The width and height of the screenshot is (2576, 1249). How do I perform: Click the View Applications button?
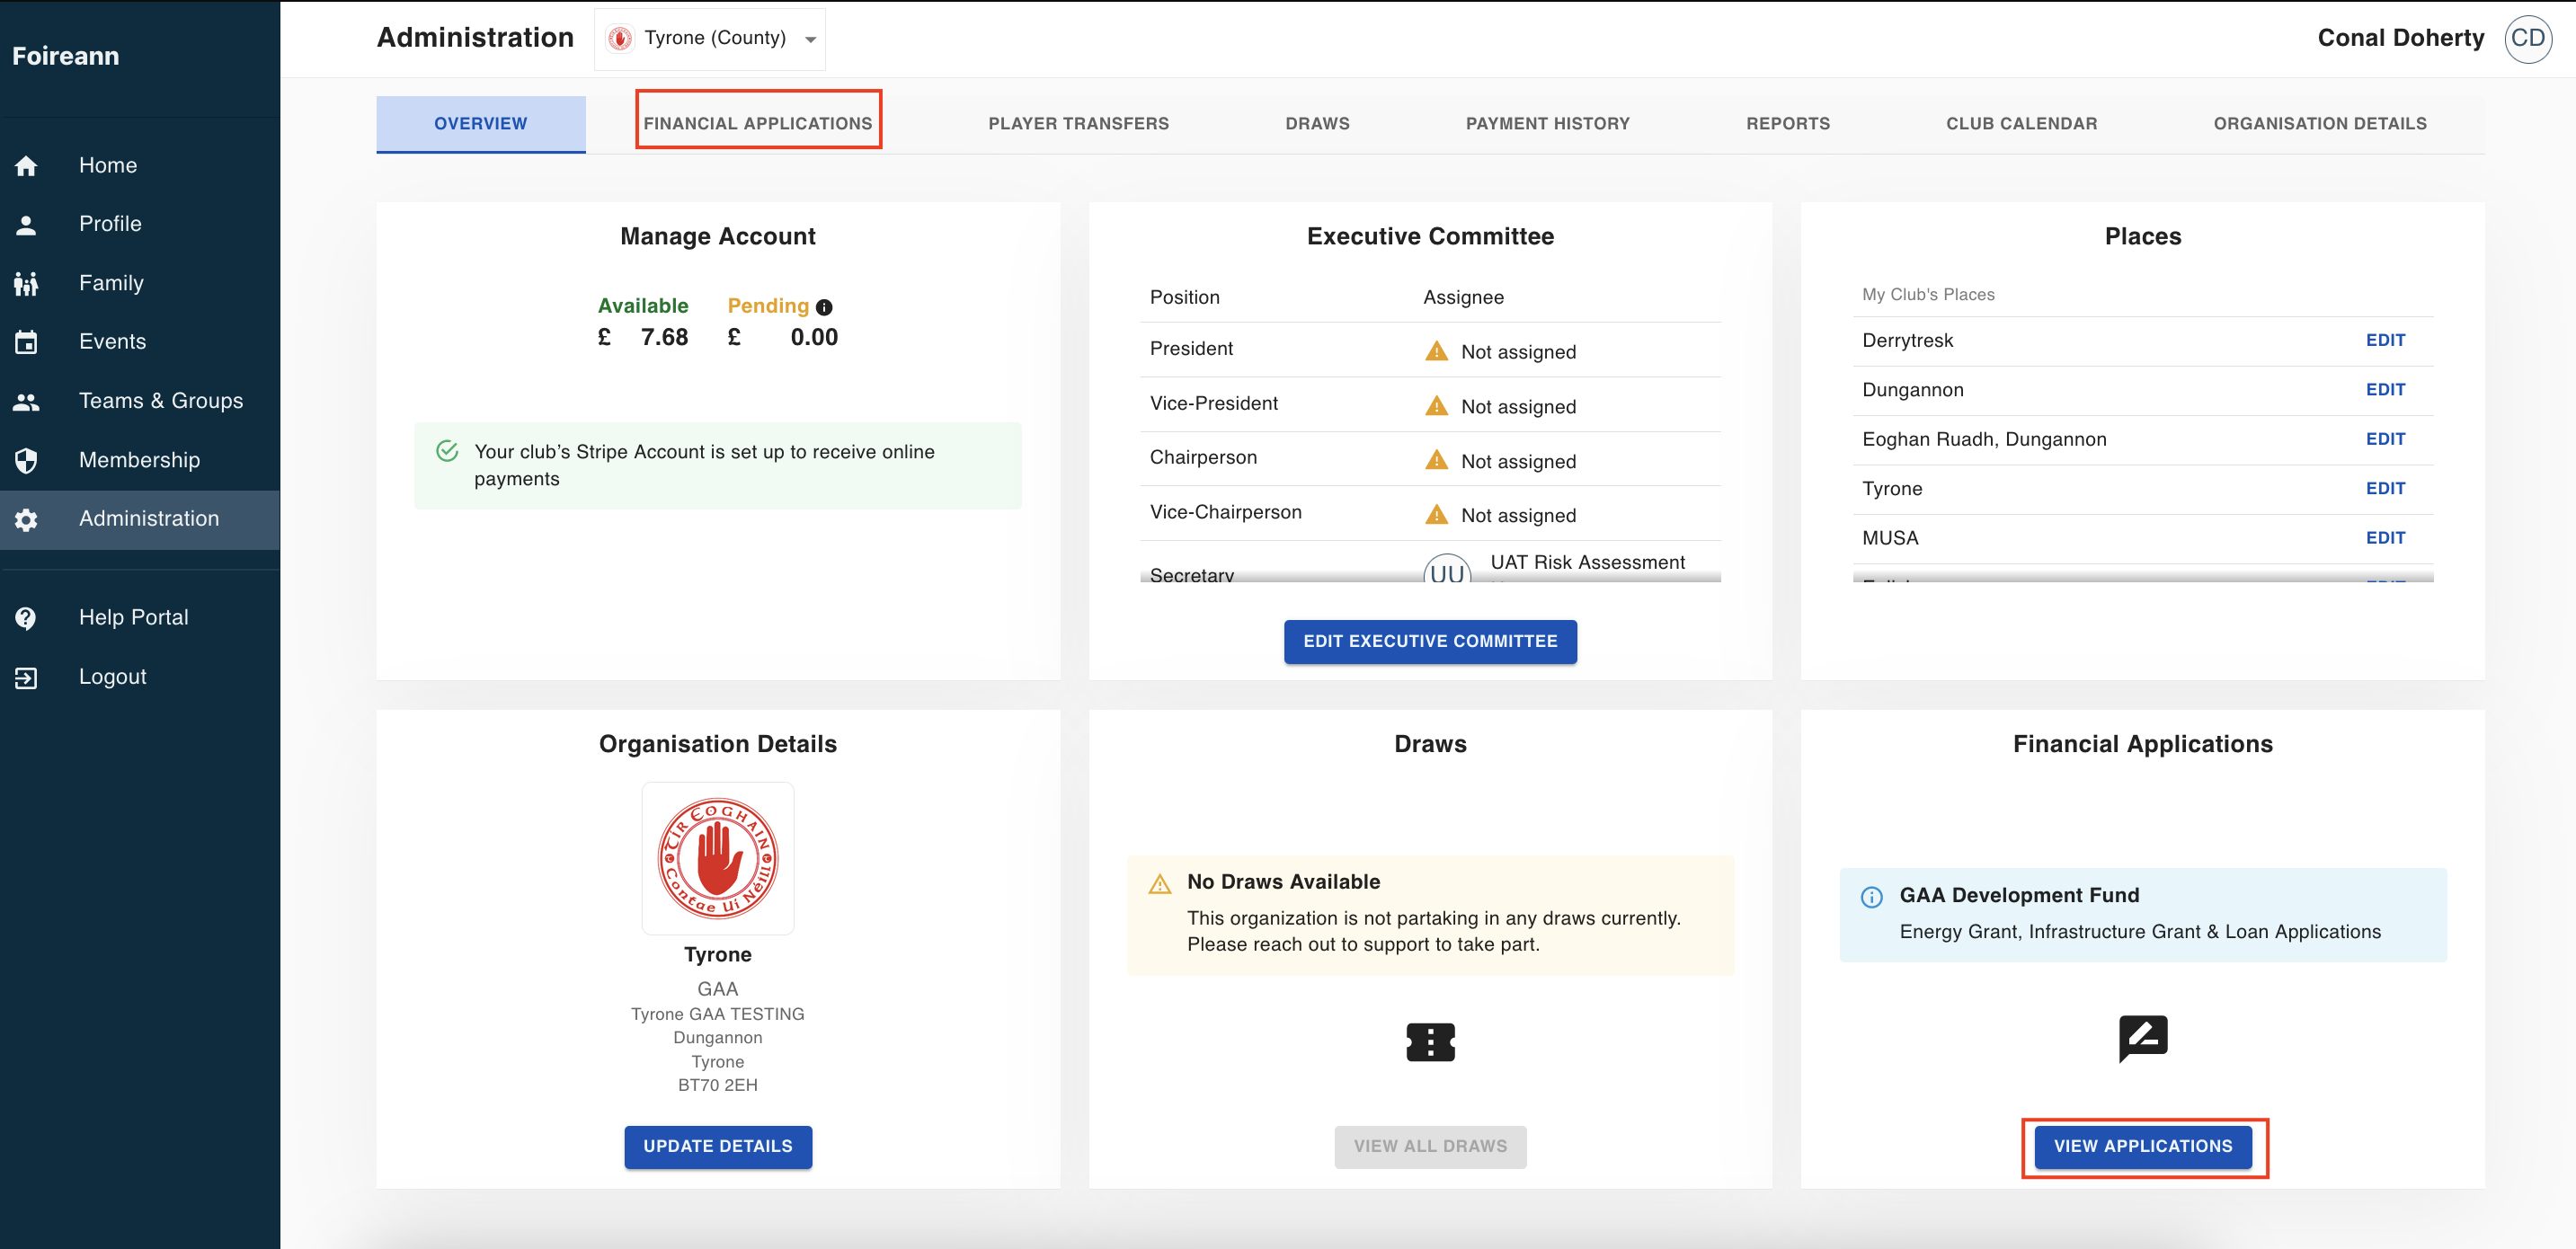2142,1146
